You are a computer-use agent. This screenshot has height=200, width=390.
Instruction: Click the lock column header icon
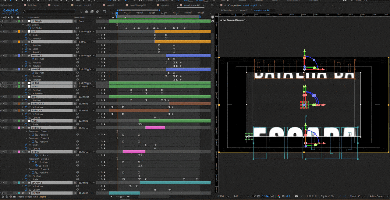tap(12, 18)
